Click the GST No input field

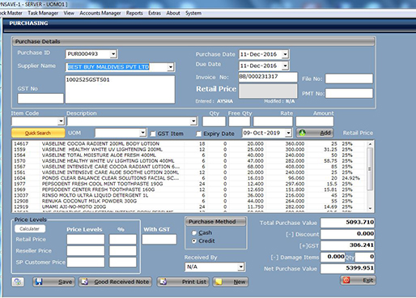pyautogui.click(x=40, y=99)
